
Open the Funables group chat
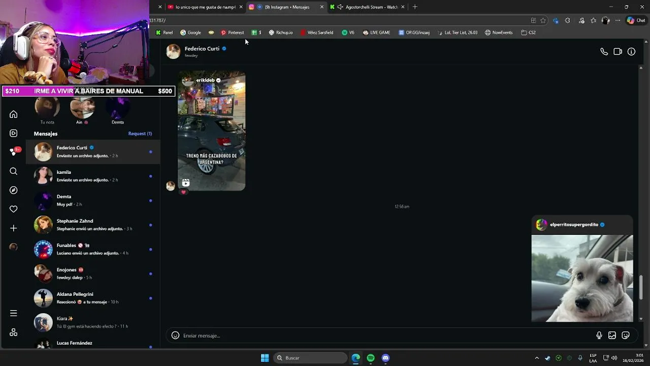[93, 249]
